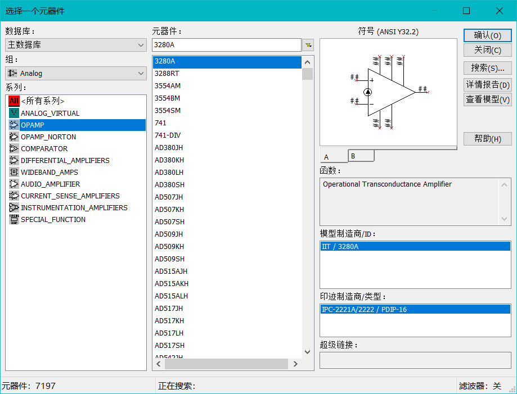Select the AUDIO_AMPLIFIER family icon

14,184
